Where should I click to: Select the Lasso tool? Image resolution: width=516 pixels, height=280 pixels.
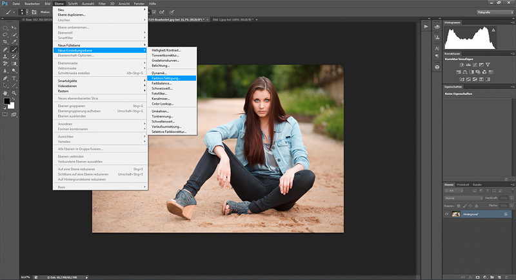[x=5, y=35]
